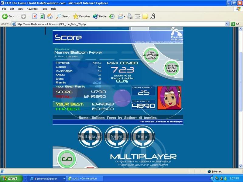Click the Messenger running figure icon
243x182 pixels.
click(153, 16)
